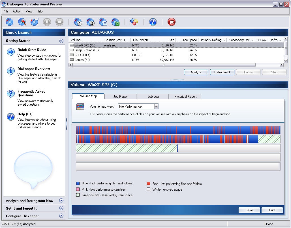Screen dimensions: 291x228
Task: Select the Analyze disk toolbar icon
Action: coord(9,22)
